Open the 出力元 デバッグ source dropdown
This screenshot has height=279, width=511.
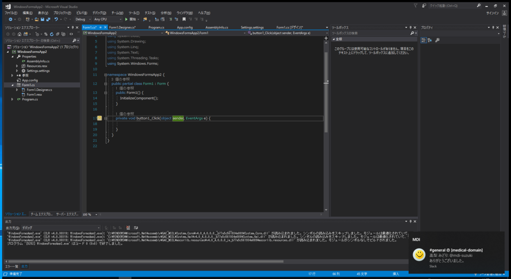[61, 228]
